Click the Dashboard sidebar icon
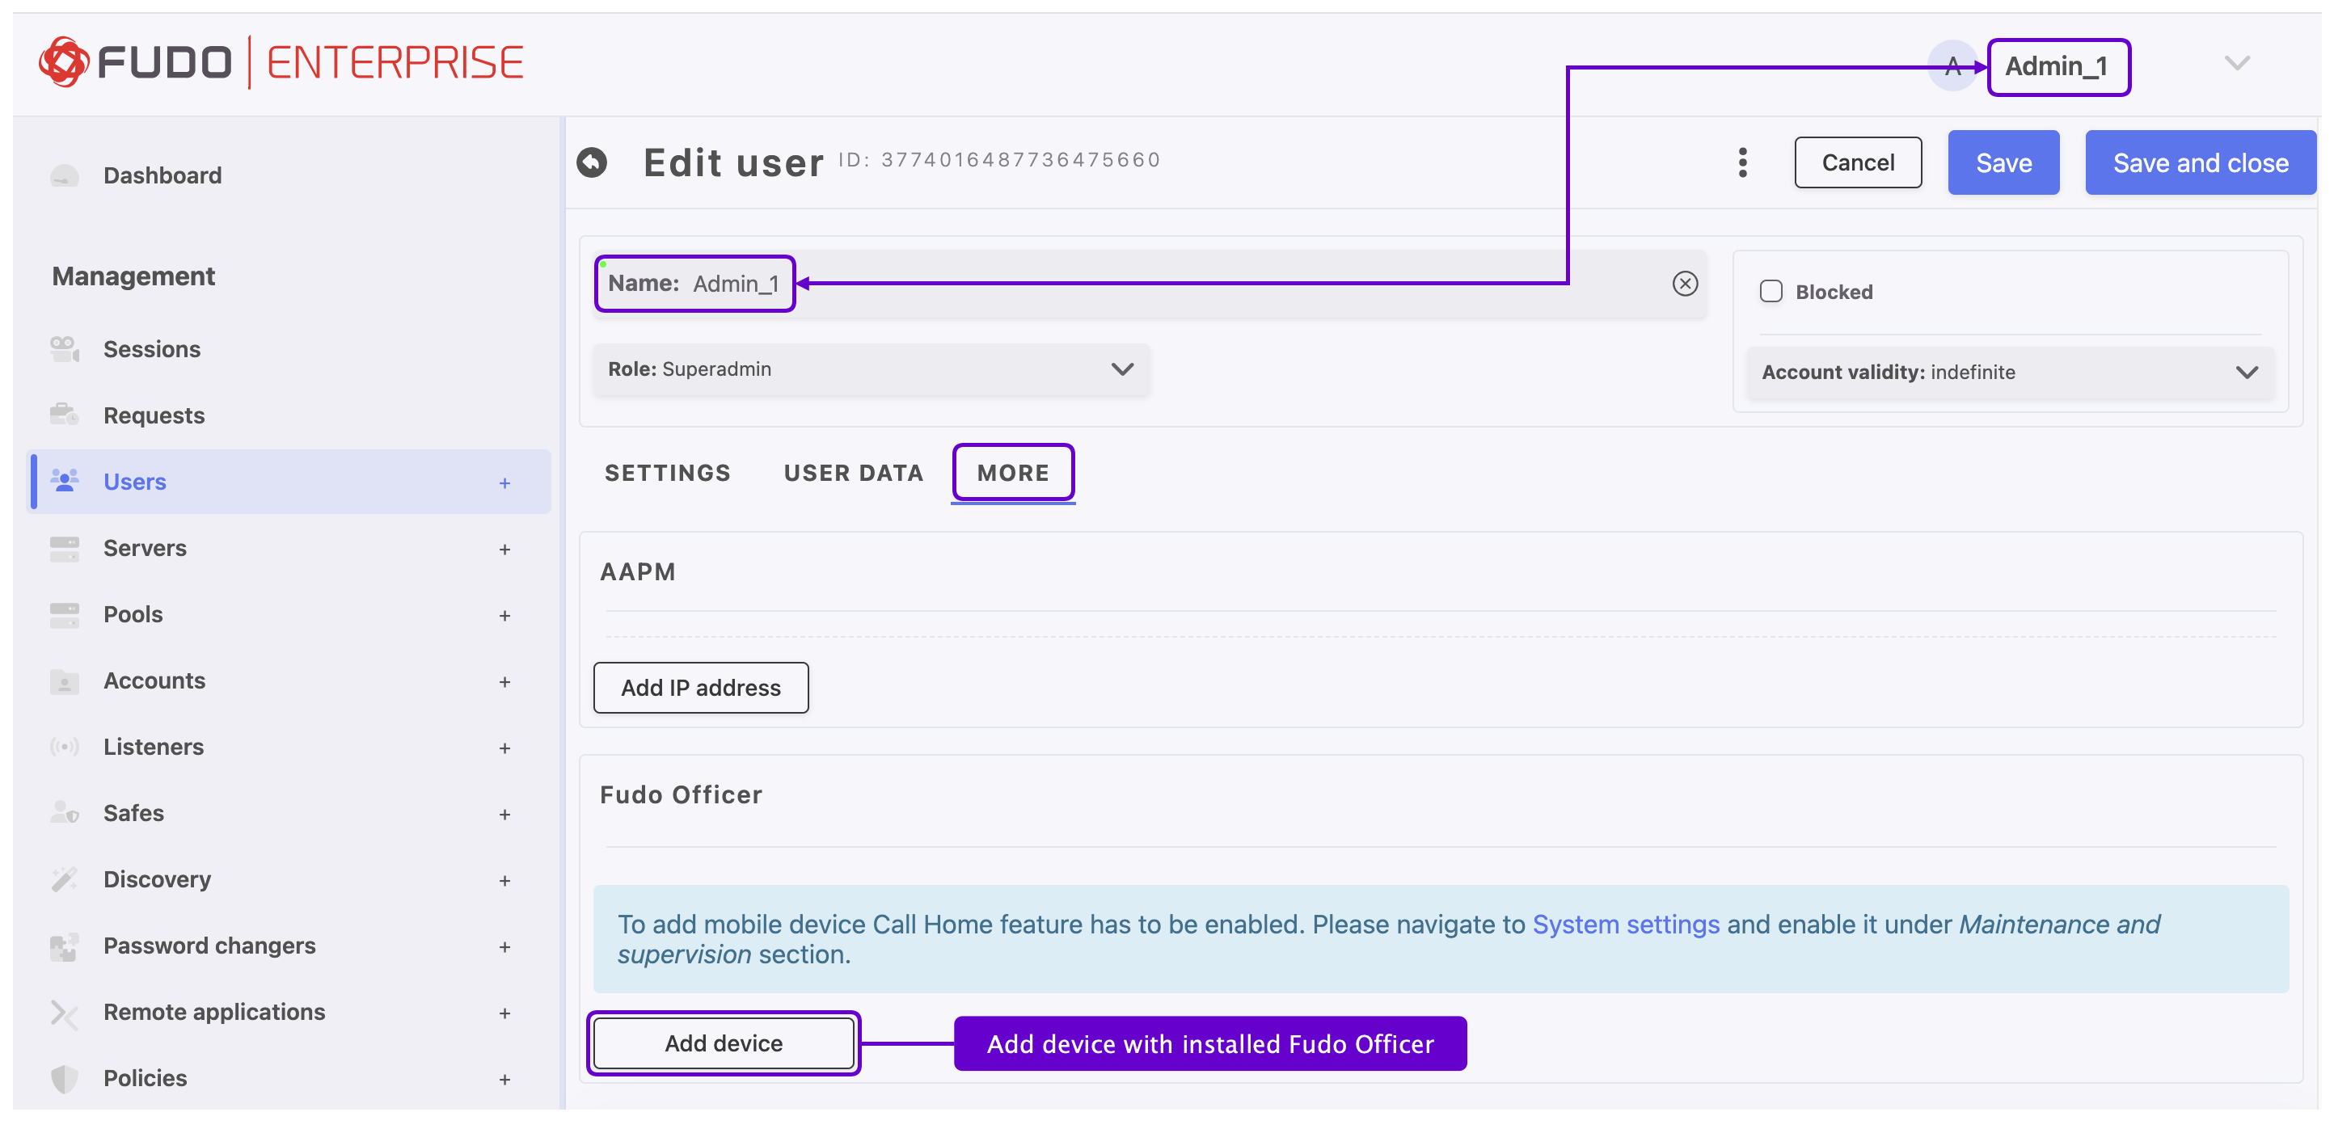Viewport: 2334px width, 1129px height. pyautogui.click(x=65, y=175)
